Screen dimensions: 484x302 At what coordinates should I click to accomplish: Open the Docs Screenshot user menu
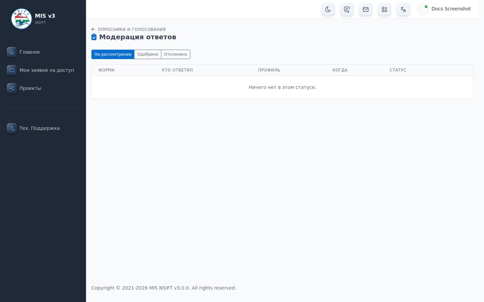(x=445, y=9)
